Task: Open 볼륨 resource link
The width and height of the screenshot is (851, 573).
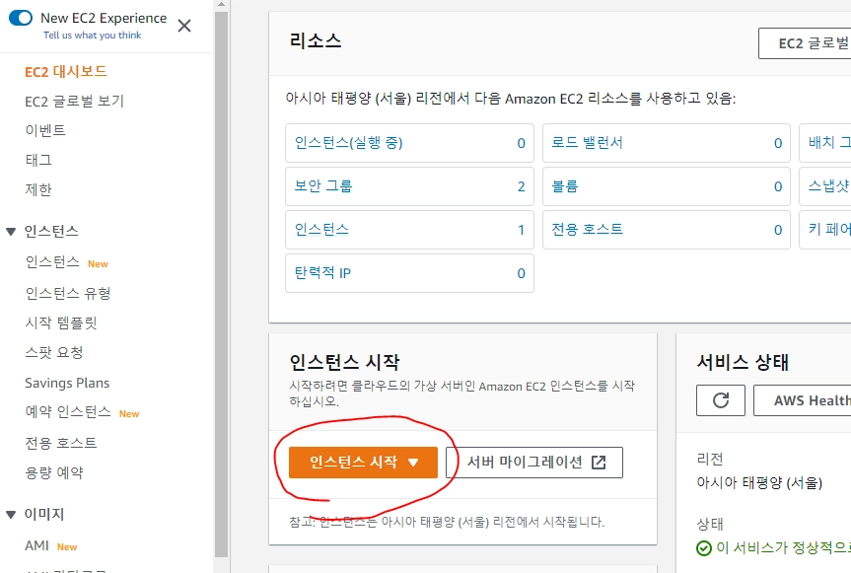Action: (x=565, y=186)
